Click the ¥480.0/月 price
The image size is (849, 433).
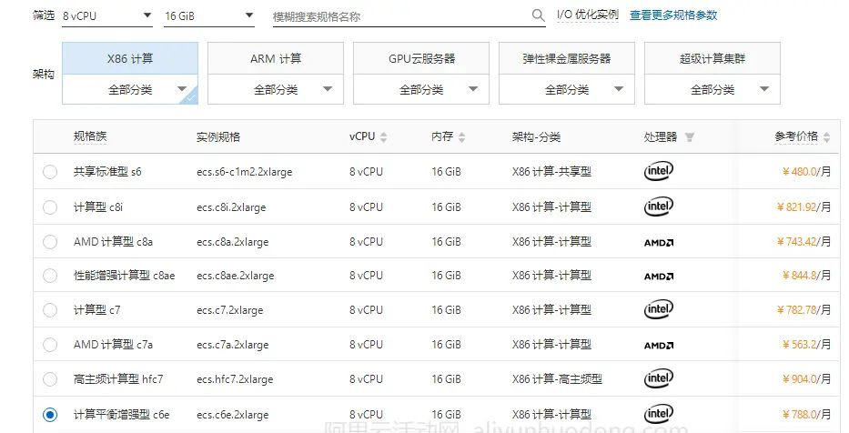click(x=806, y=172)
